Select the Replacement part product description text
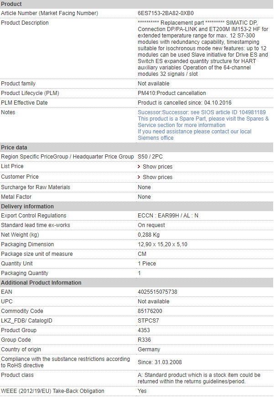275x397 pixels. (203, 48)
